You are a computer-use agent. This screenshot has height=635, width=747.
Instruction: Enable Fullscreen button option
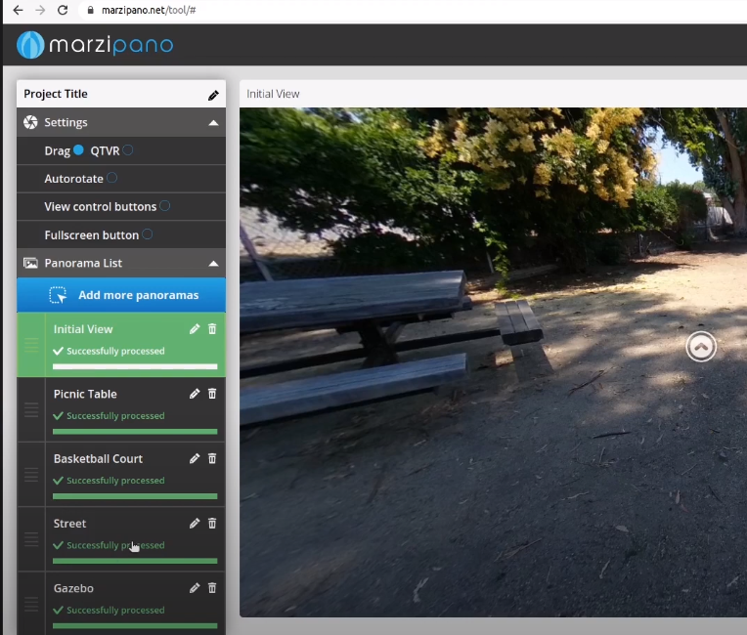pos(148,234)
